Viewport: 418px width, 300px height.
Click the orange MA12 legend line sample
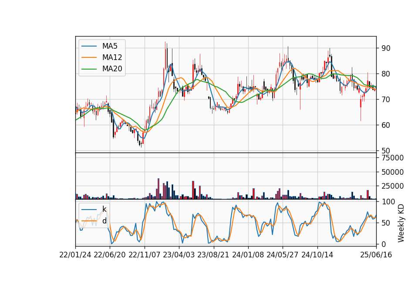click(x=89, y=57)
